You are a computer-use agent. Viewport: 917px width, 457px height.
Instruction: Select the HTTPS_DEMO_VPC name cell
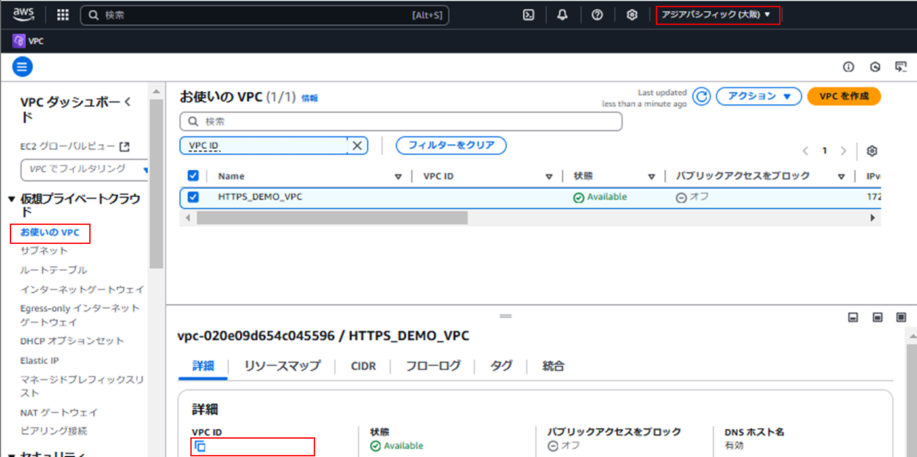coord(261,197)
